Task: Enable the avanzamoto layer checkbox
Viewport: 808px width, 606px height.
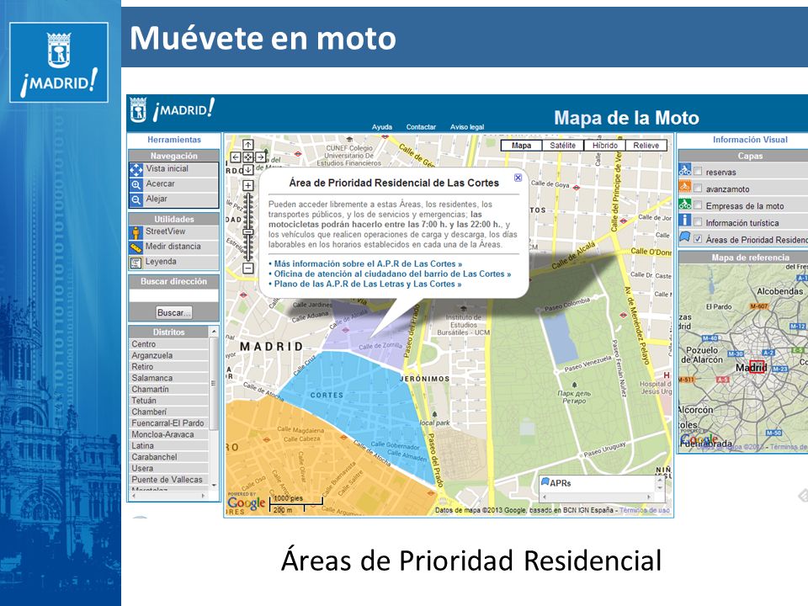Action: click(x=698, y=188)
